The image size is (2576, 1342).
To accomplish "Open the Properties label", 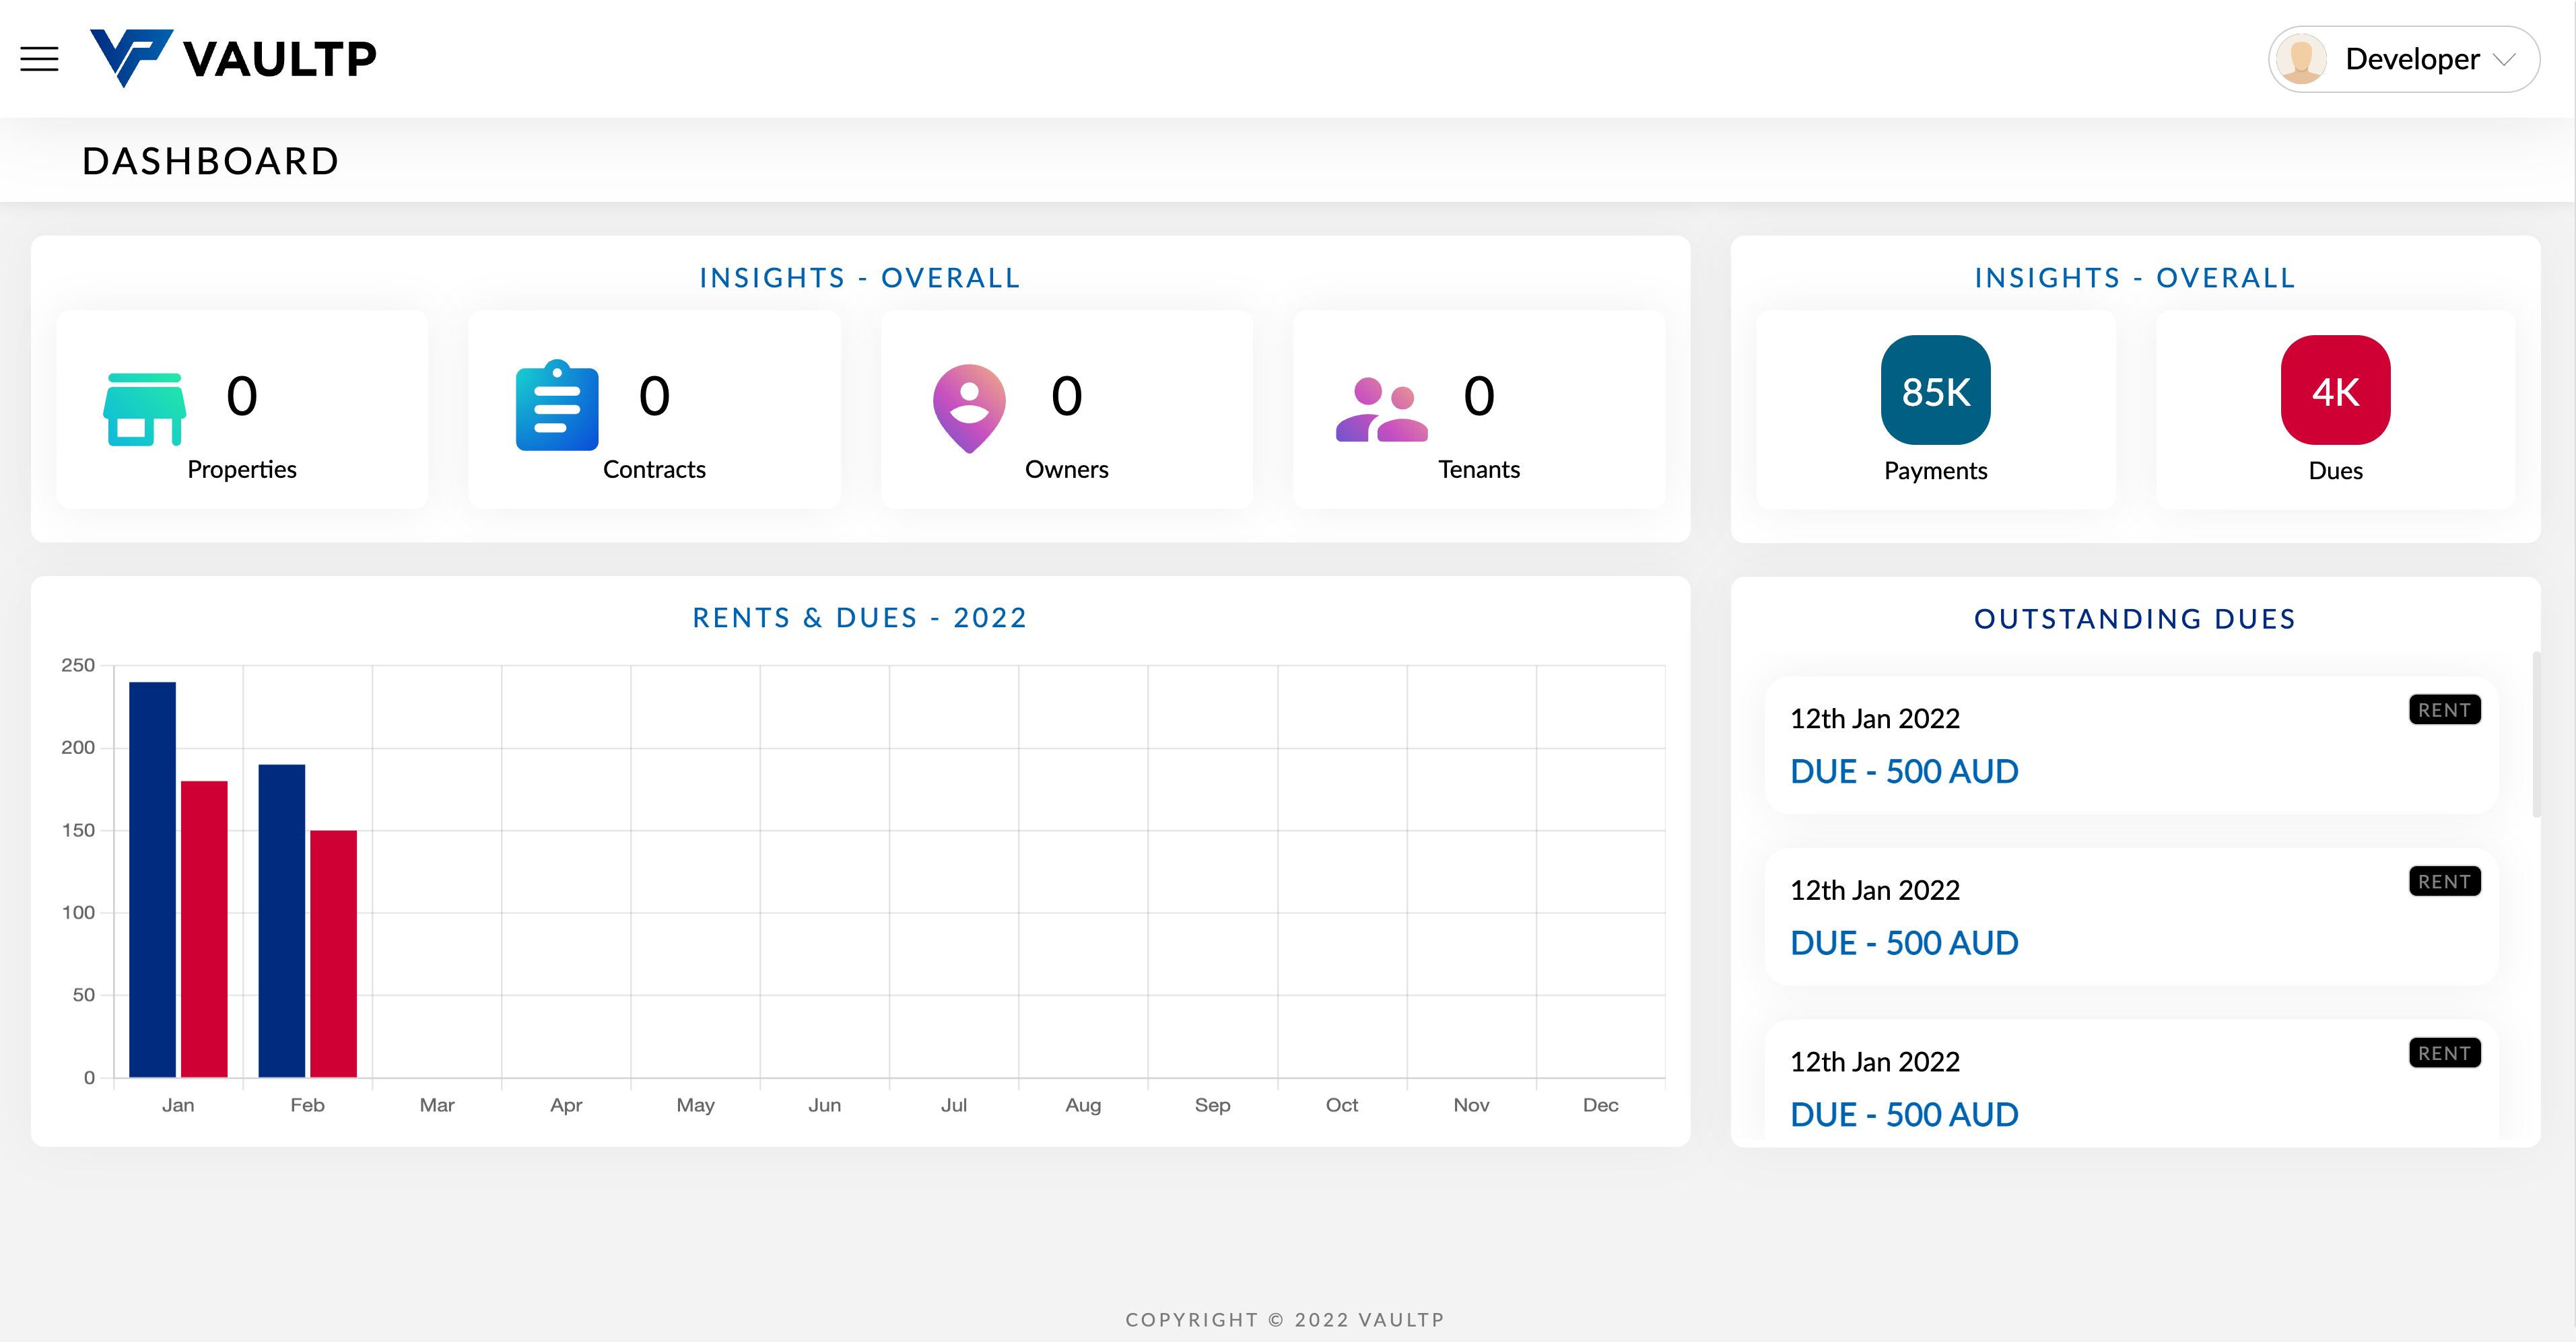I will click(x=242, y=470).
